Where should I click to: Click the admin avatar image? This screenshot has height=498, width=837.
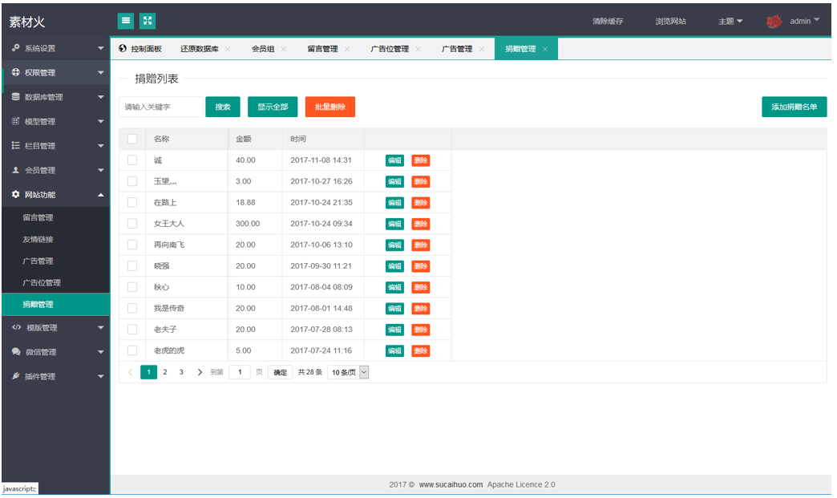pos(774,22)
